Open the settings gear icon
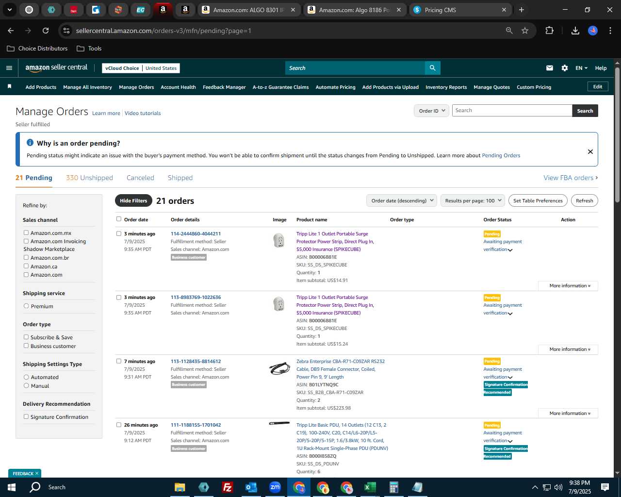 [x=565, y=68]
